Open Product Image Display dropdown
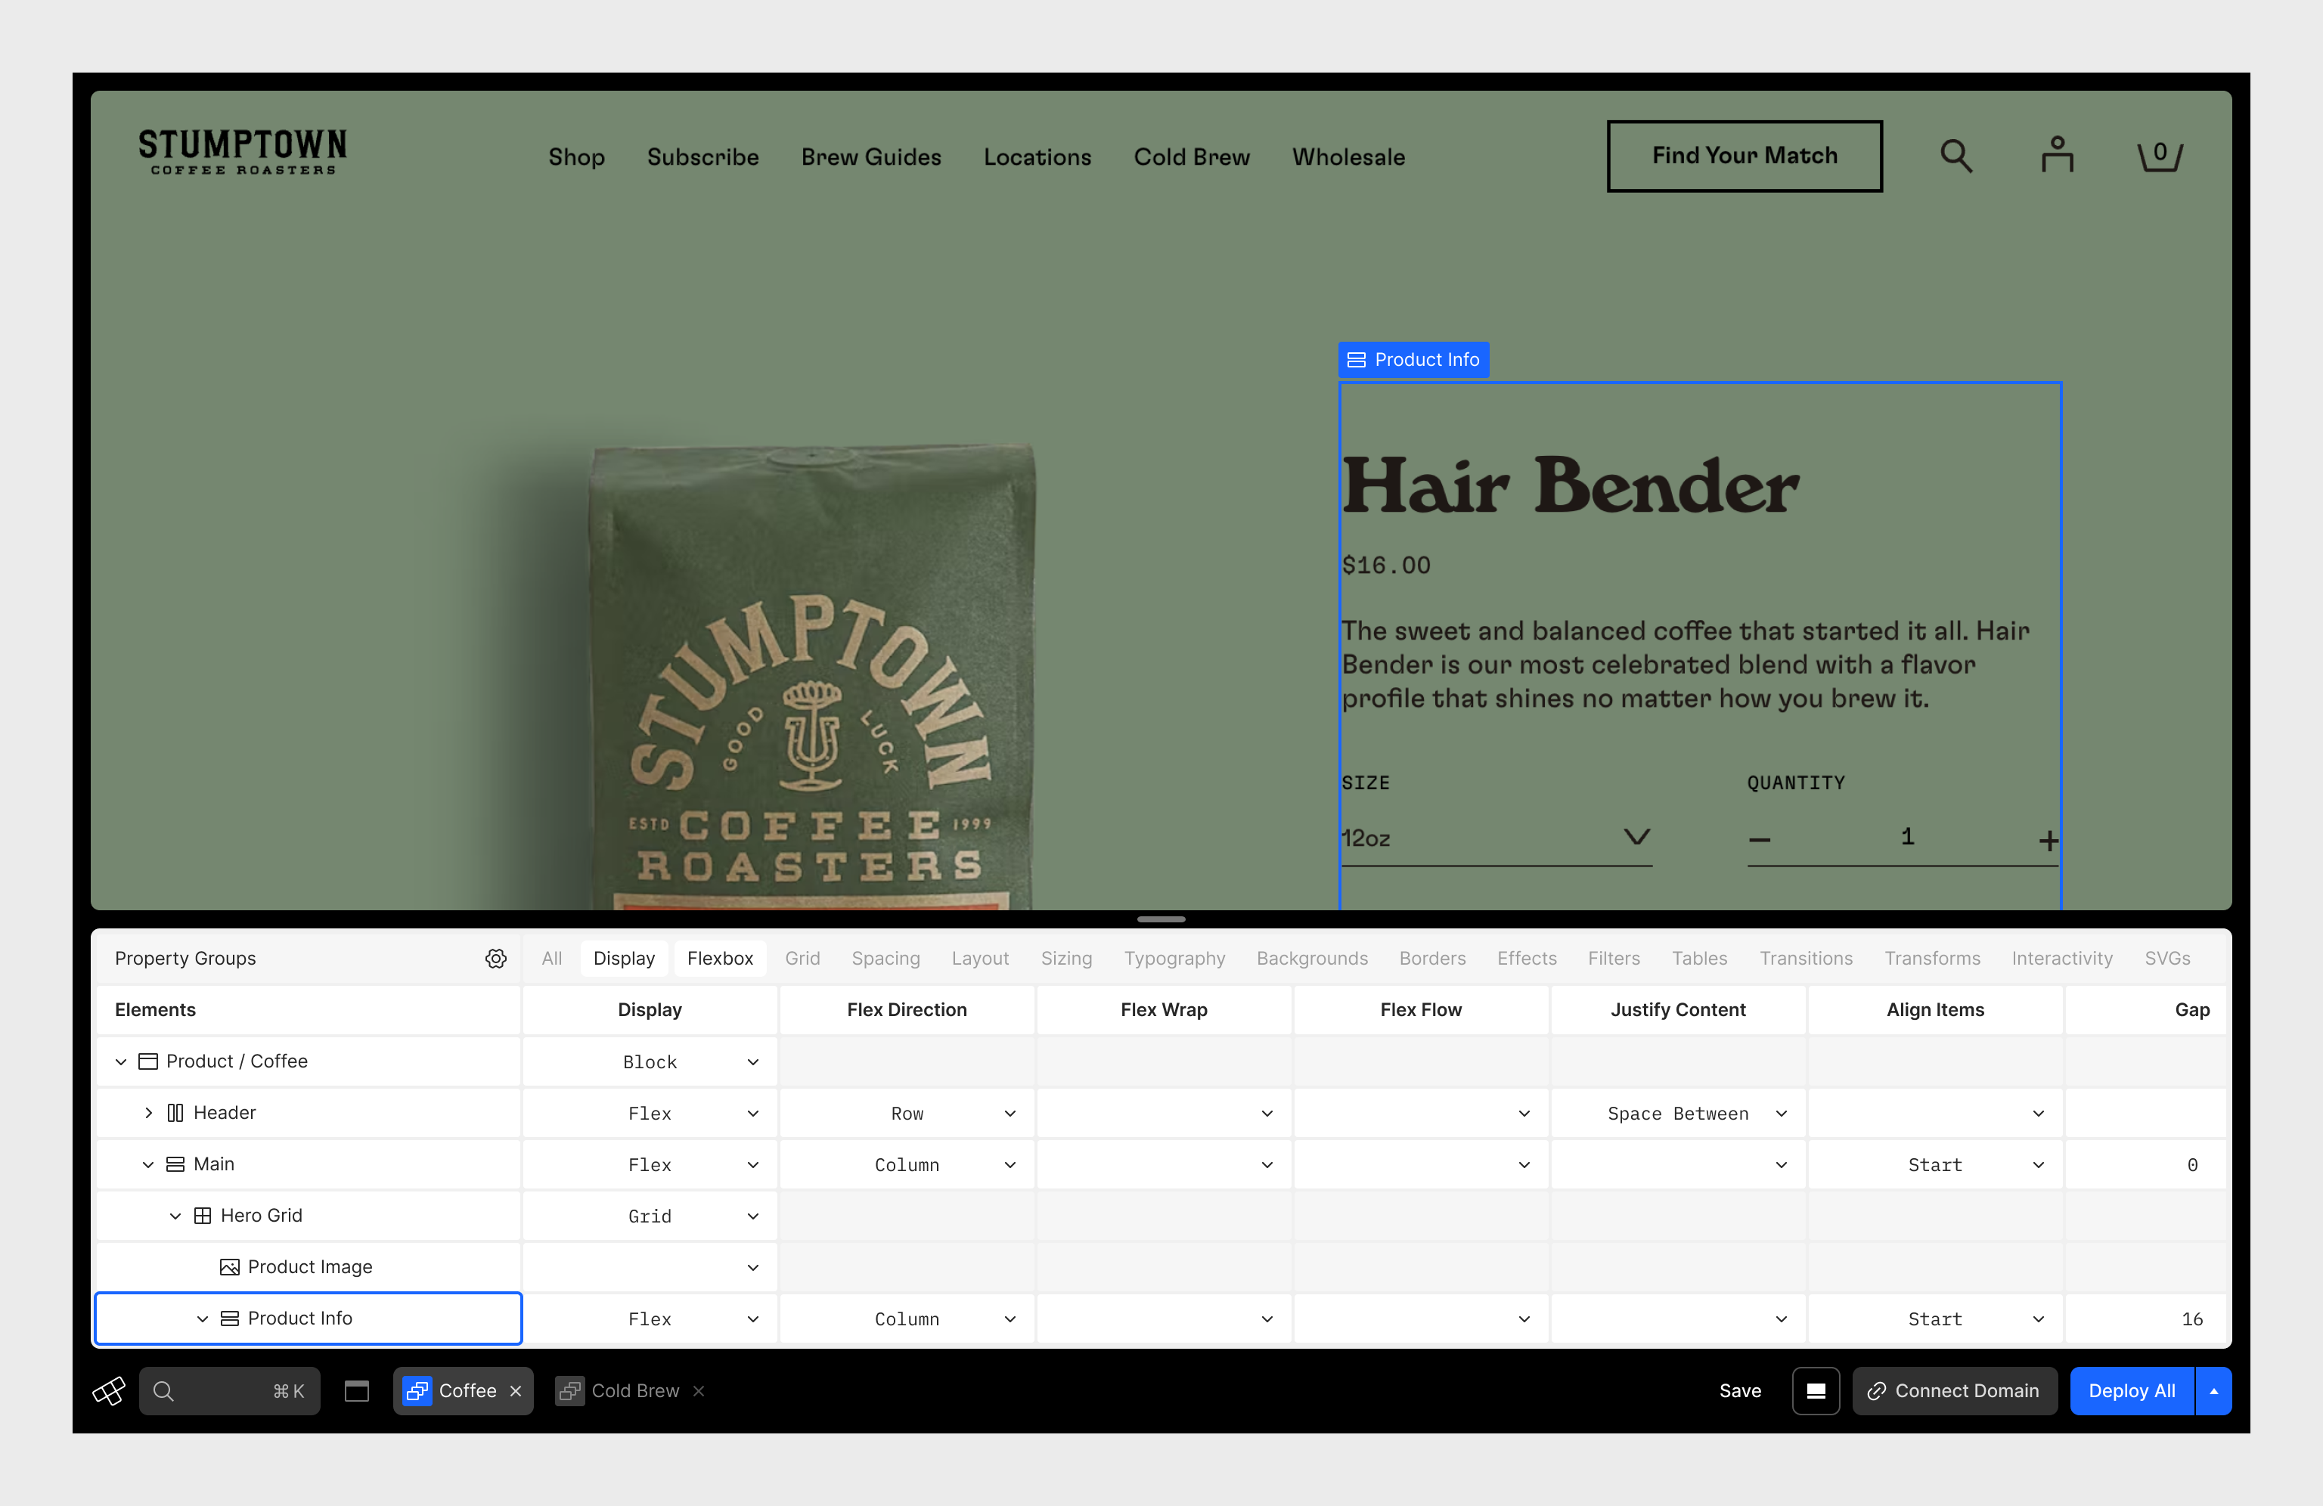Viewport: 2323px width, 1506px height. click(650, 1268)
